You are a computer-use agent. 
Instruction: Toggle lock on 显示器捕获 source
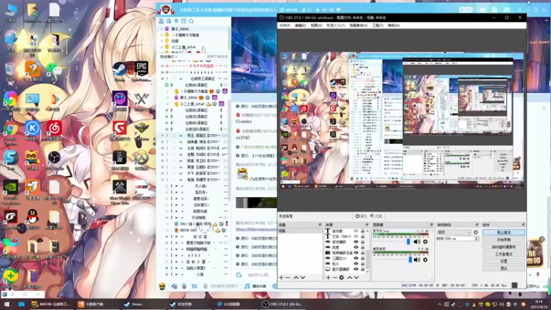[x=363, y=269]
